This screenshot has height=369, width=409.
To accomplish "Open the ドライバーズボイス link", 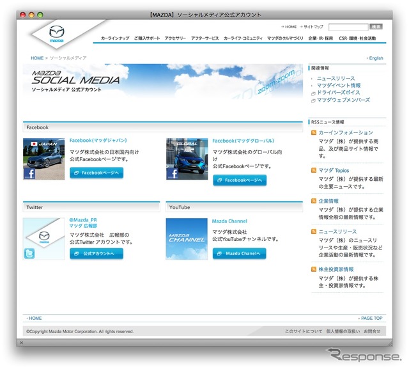I will pyautogui.click(x=338, y=92).
